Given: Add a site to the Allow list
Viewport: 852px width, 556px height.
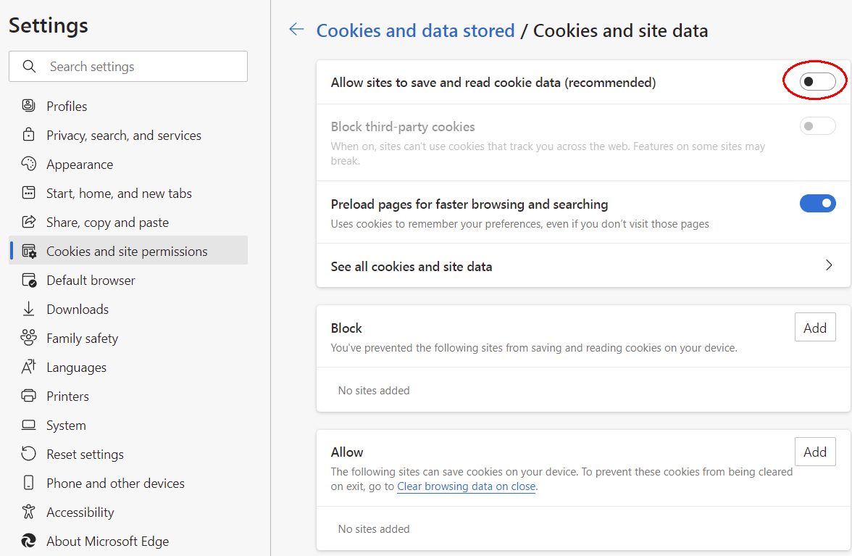Looking at the screenshot, I should [x=814, y=452].
